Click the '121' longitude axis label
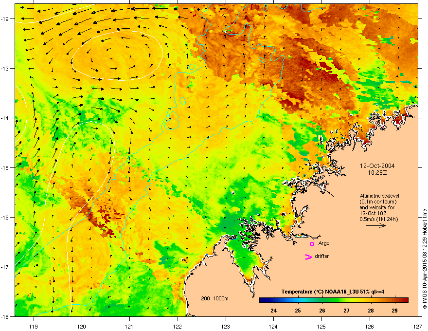Image resolution: width=428 pixels, height=331 pixels. point(129,326)
